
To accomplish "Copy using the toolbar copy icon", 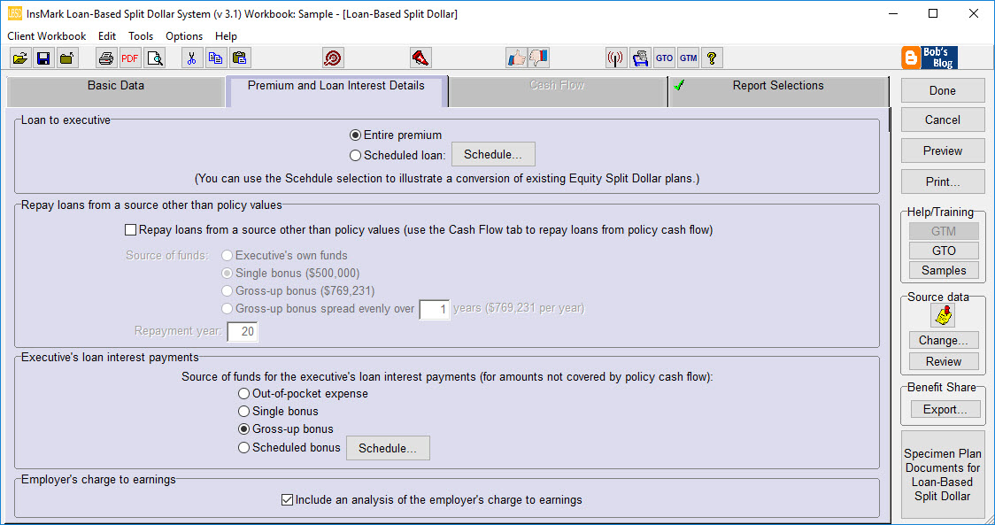I will [215, 58].
